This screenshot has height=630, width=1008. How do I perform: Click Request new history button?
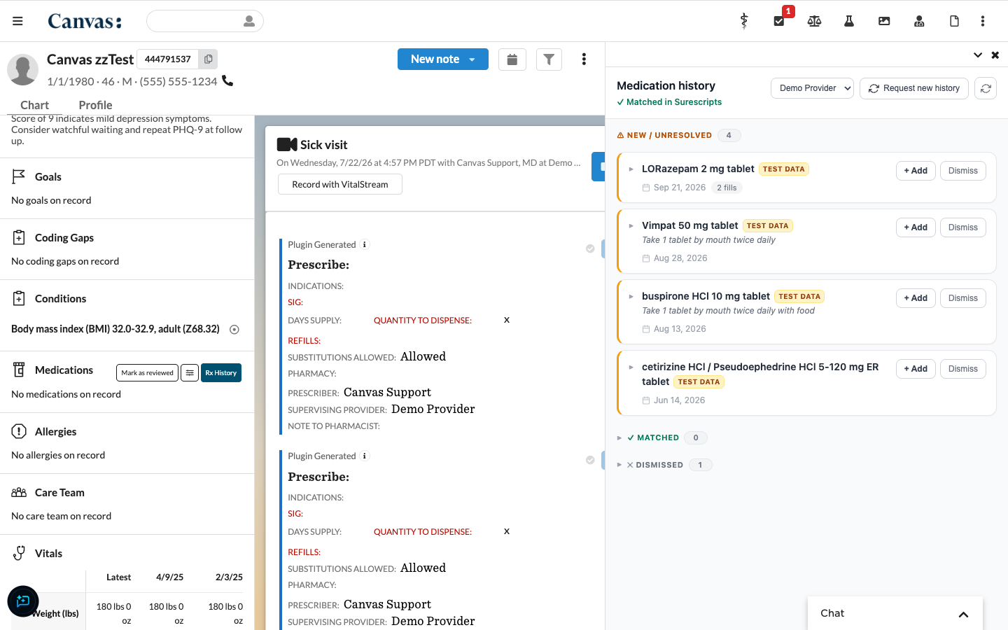tap(914, 88)
